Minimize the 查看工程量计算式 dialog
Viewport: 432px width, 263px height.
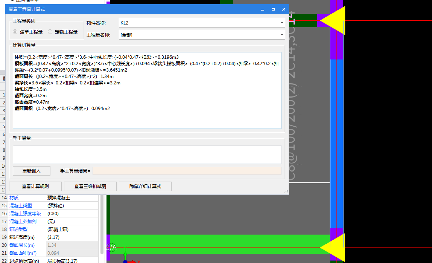point(263,9)
